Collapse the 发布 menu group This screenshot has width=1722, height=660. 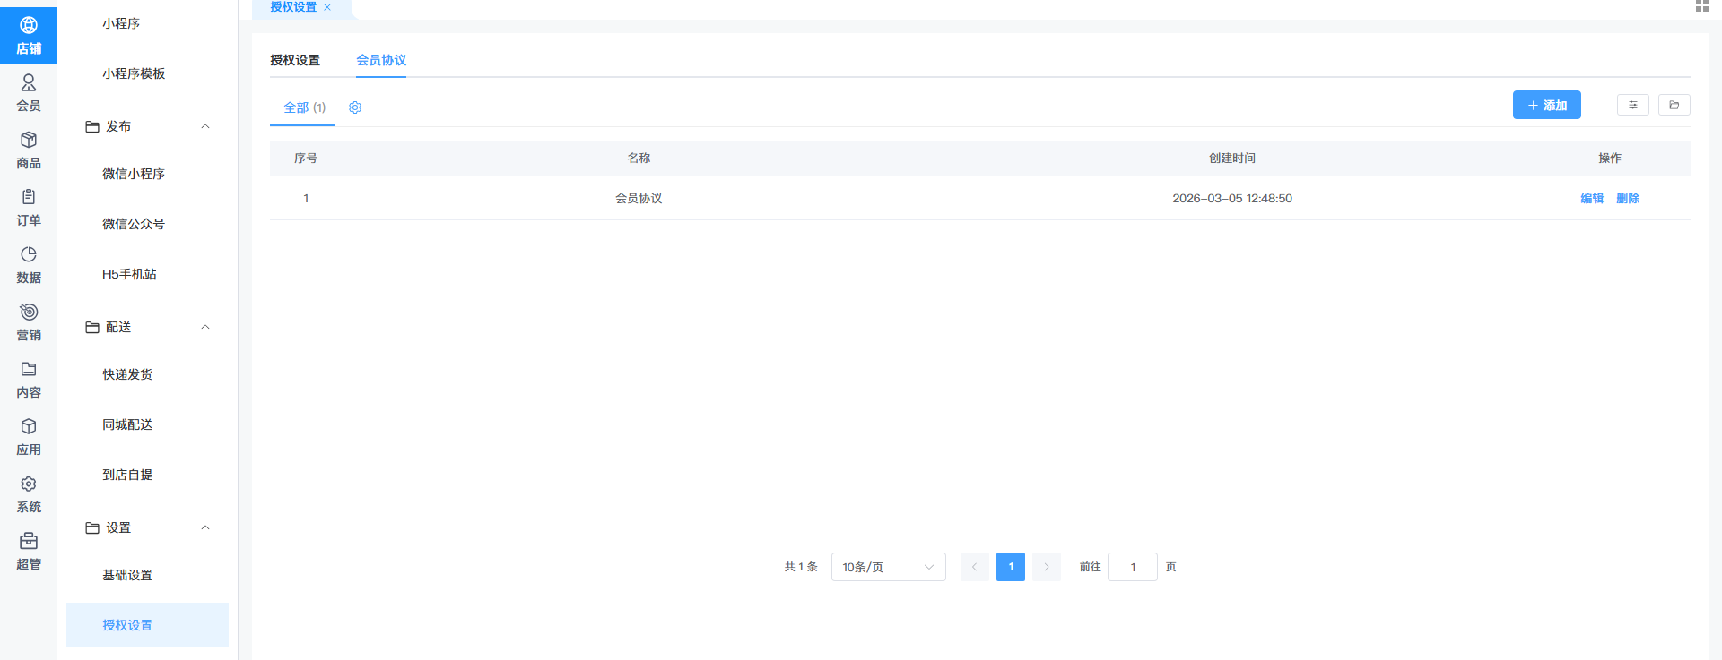click(x=205, y=126)
